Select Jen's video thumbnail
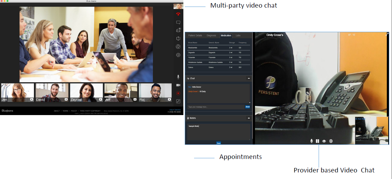 click(18, 93)
